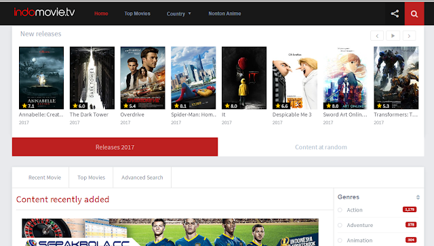Open the It movie poster

(x=244, y=78)
